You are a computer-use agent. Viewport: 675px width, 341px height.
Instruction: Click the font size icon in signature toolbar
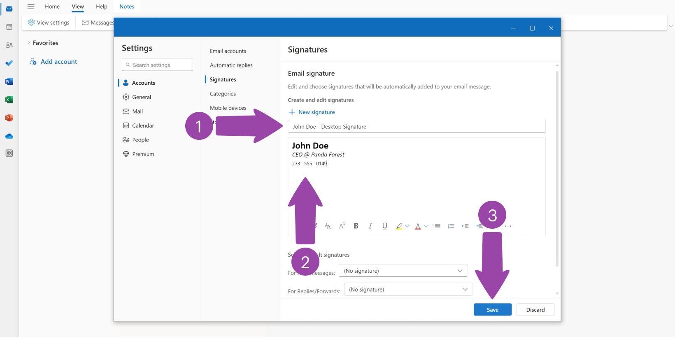(x=342, y=226)
